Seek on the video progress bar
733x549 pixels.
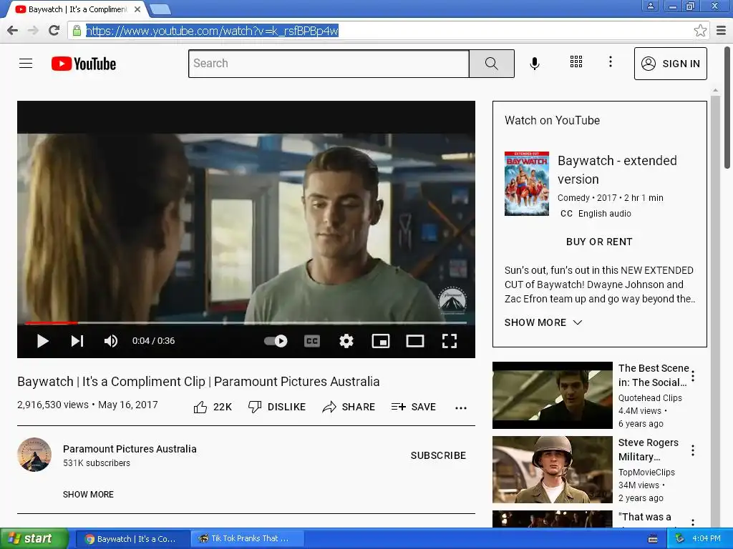[x=246, y=322]
